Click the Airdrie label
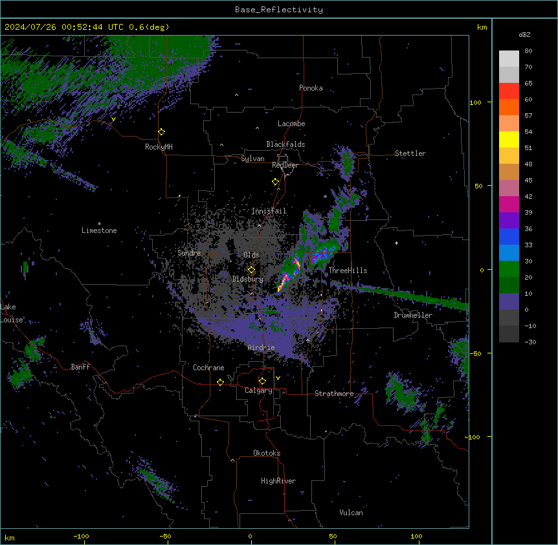Screen dimensions: 558x545 point(261,348)
